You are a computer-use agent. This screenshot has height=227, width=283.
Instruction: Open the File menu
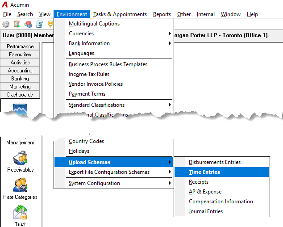(x=7, y=14)
